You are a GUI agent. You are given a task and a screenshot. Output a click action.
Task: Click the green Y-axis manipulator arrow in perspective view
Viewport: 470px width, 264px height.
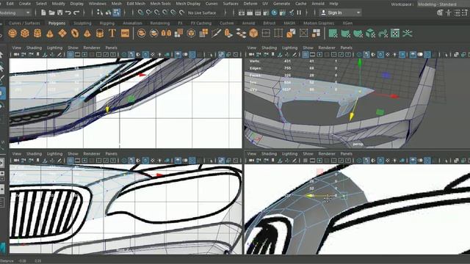point(360,62)
